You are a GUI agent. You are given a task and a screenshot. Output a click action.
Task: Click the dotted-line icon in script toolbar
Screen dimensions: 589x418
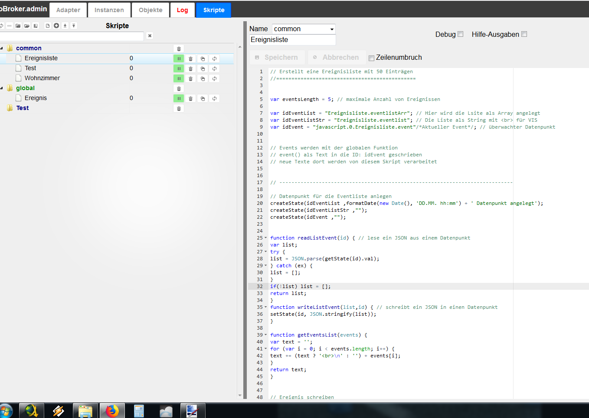pos(10,26)
